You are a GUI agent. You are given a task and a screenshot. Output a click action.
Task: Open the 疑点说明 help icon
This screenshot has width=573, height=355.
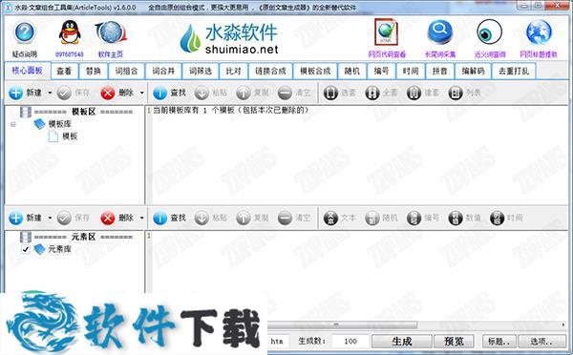coord(25,32)
